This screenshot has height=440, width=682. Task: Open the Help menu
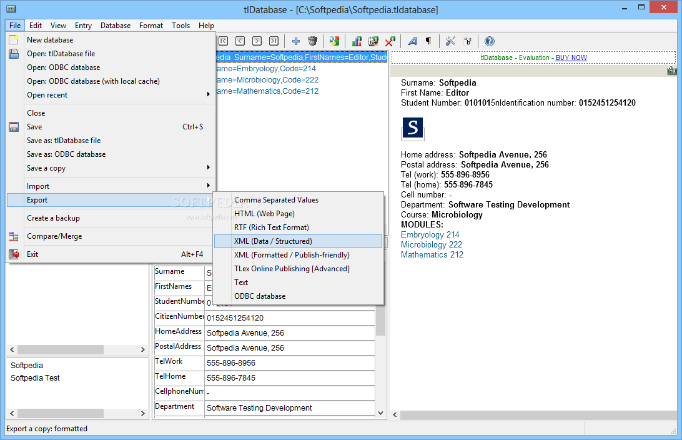coord(206,26)
